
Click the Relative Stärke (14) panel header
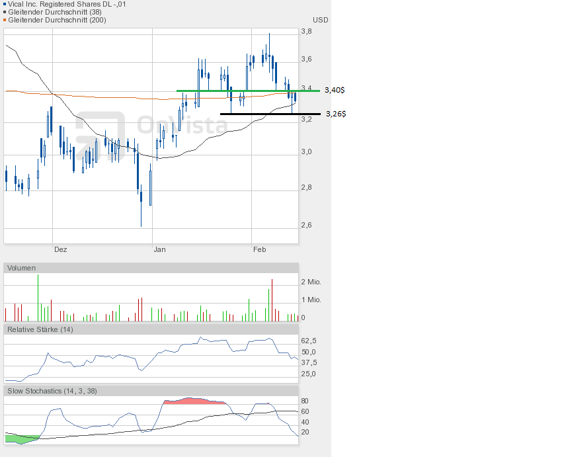point(40,329)
